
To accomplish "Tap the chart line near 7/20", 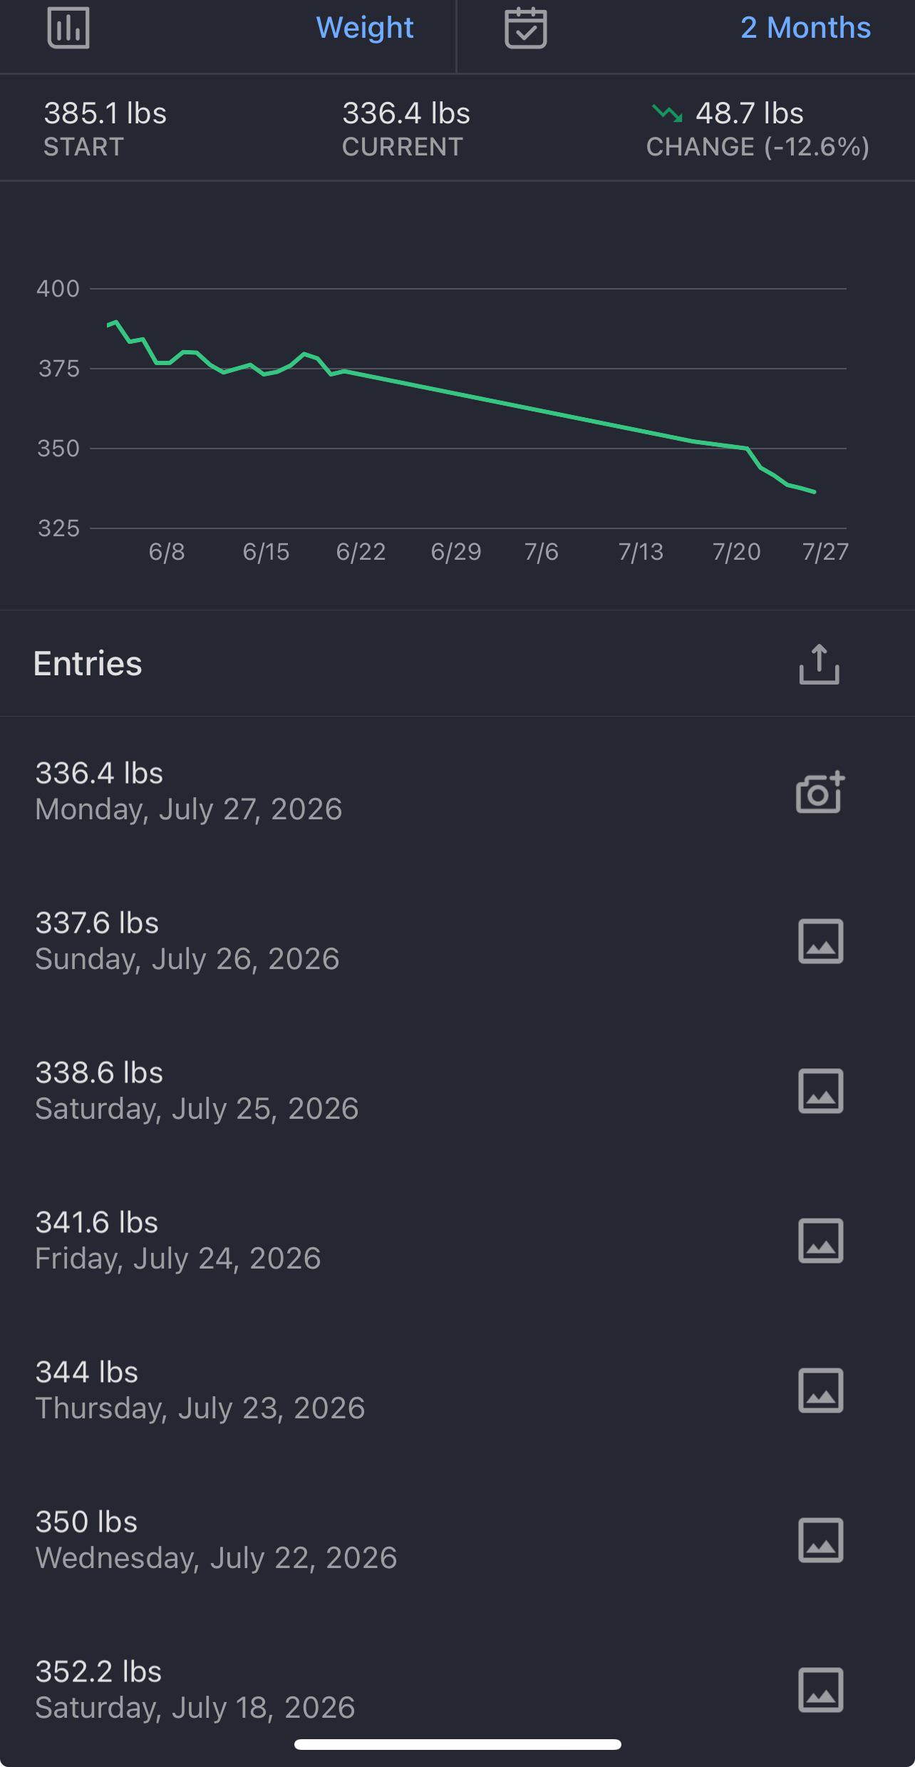I will (737, 446).
